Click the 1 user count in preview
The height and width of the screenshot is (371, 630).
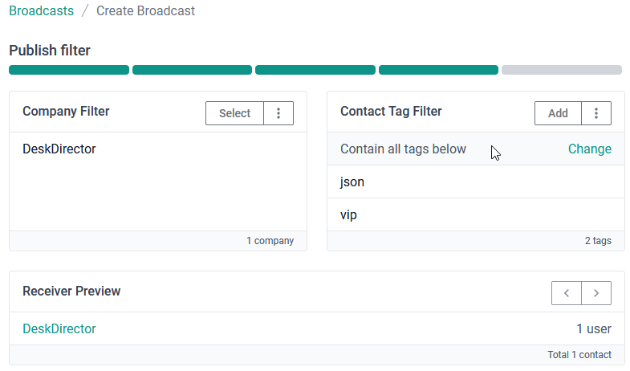(594, 328)
